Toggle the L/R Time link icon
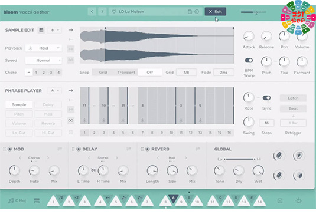This screenshot has width=316, height=214. pos(93,170)
